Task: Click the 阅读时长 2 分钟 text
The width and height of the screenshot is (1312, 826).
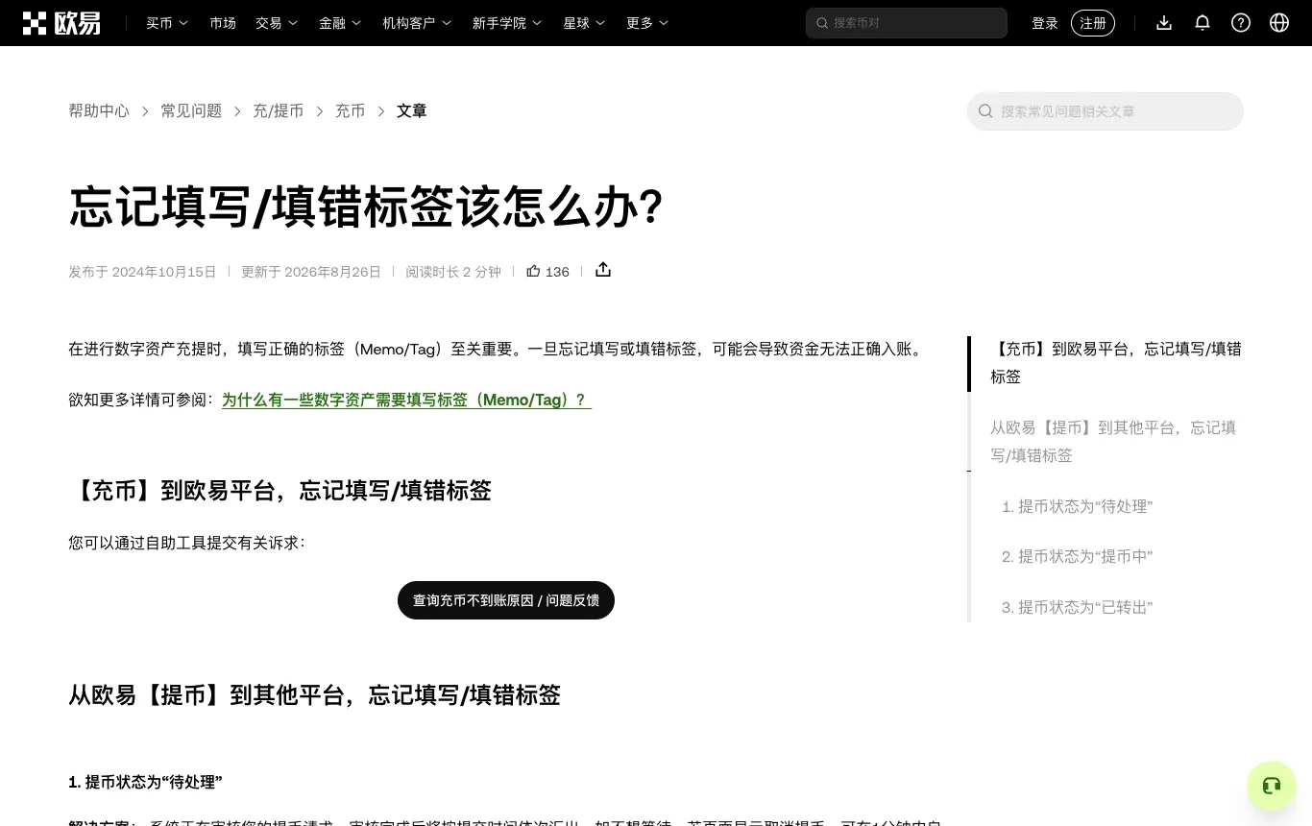Action: (x=453, y=272)
